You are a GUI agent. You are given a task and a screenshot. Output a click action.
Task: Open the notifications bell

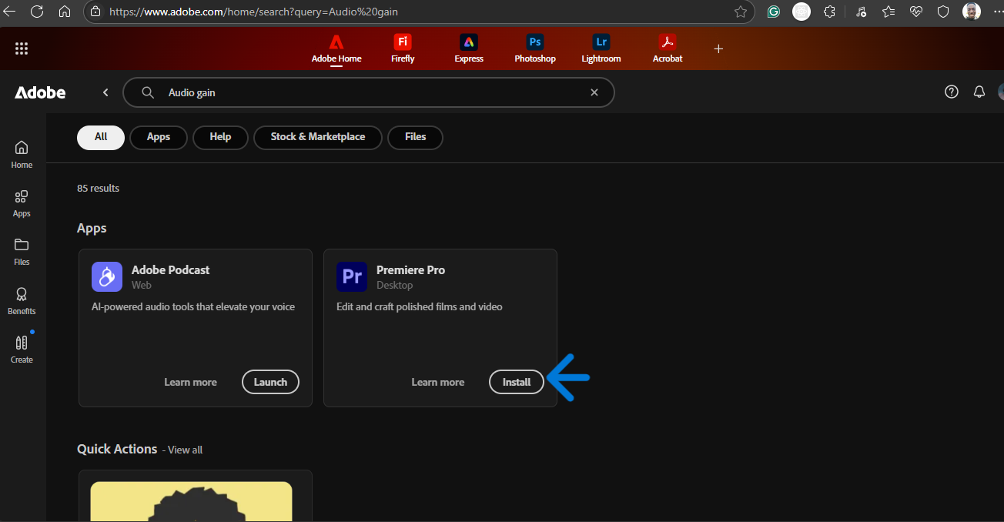(979, 92)
